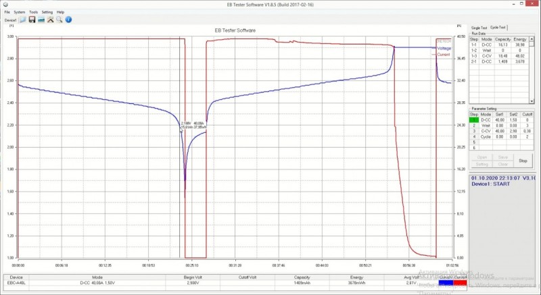Screen dimensions: 541x295
Task: Click the floppy disk save icon
Action: (x=32, y=20)
